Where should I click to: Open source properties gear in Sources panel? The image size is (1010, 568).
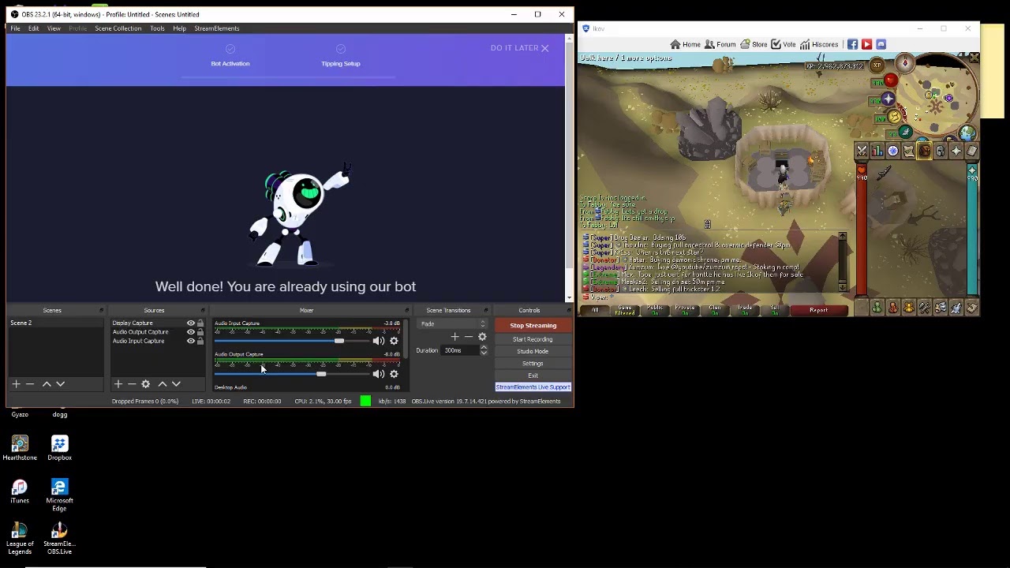pos(145,384)
